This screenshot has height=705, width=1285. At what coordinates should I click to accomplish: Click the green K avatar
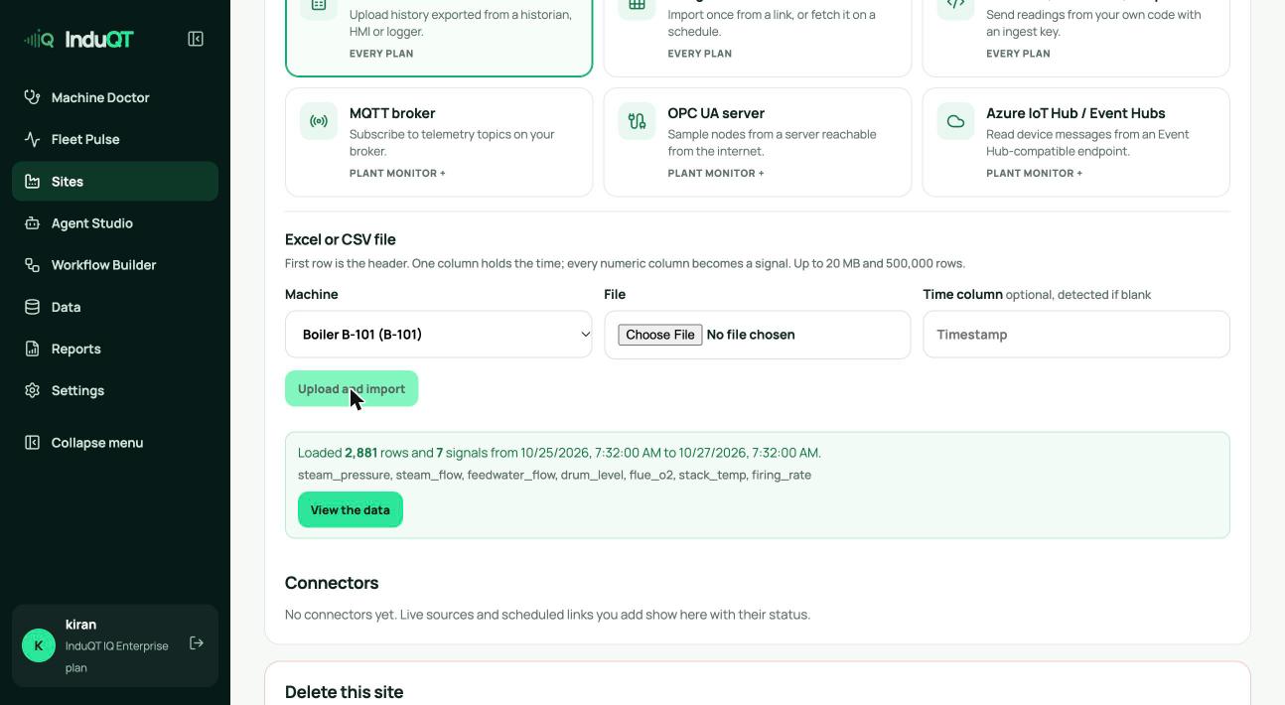39,645
